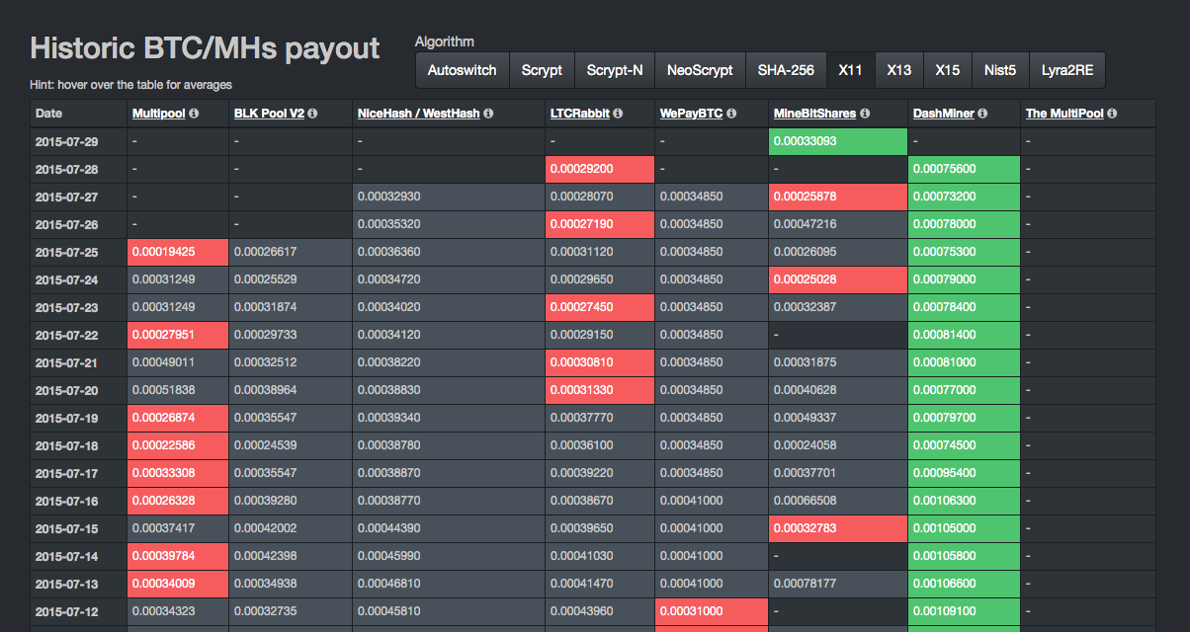The width and height of the screenshot is (1190, 632).
Task: Select the Nist5 algorithm
Action: click(1000, 70)
